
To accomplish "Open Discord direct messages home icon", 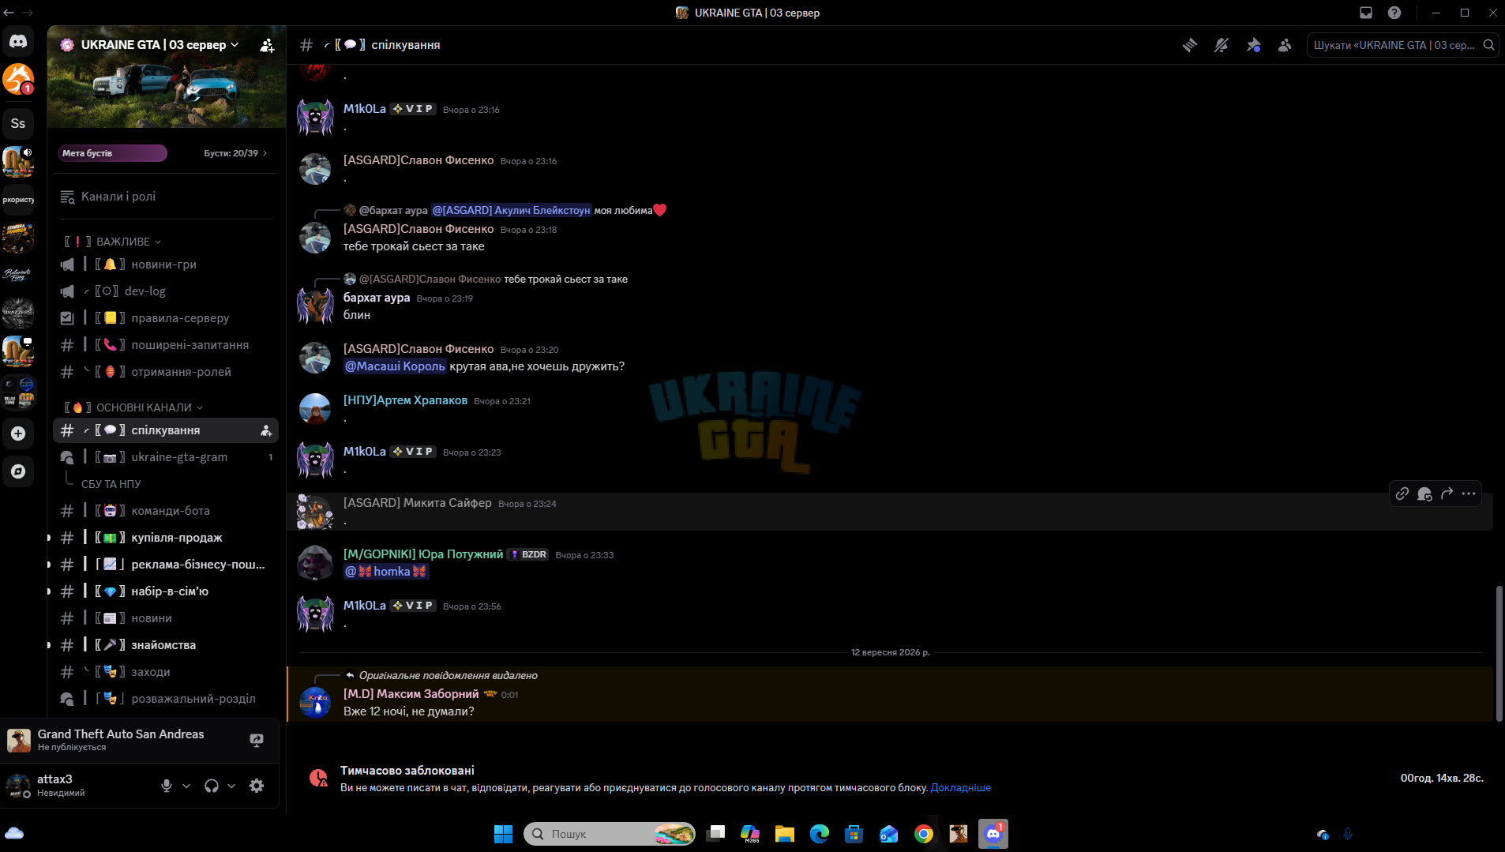I will point(18,41).
